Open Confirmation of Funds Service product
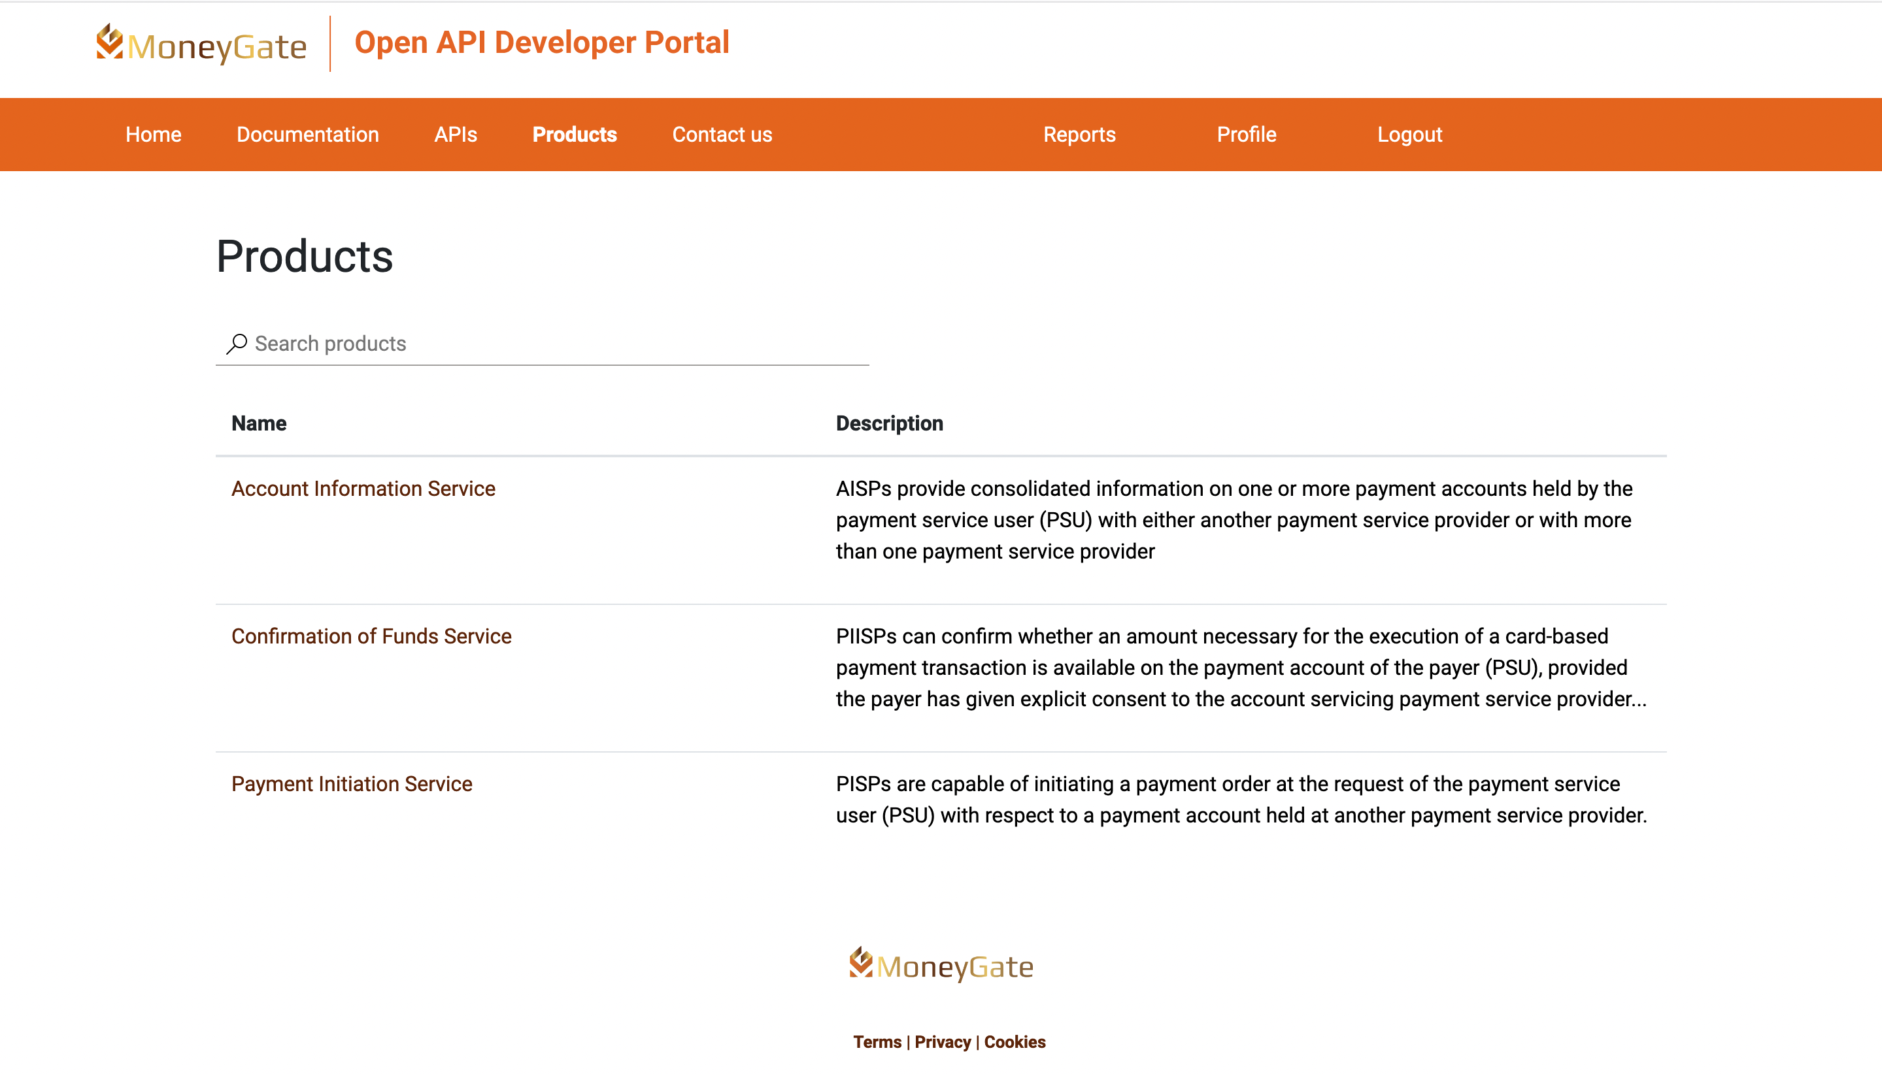Viewport: 1882px width, 1074px height. [371, 636]
